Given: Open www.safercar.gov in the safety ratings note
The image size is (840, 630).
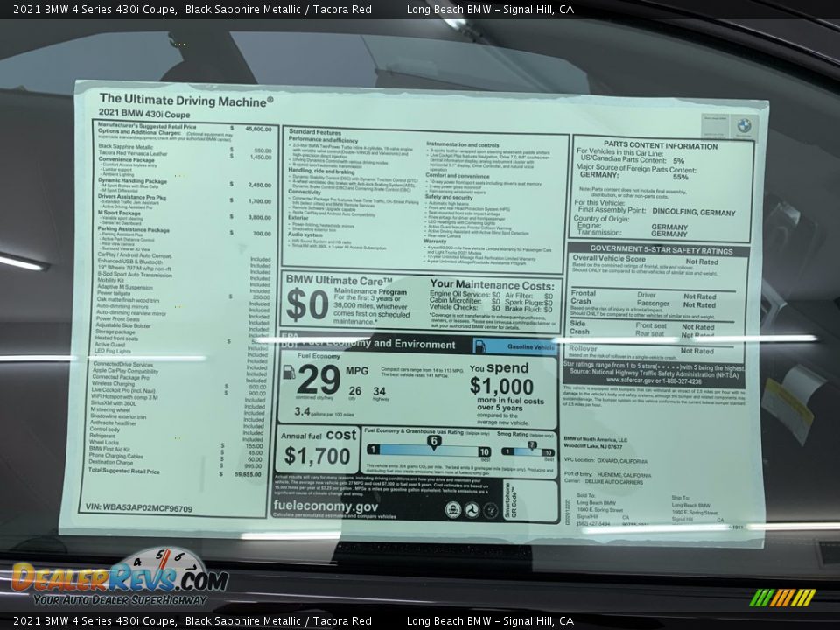Looking at the screenshot, I should [629, 381].
